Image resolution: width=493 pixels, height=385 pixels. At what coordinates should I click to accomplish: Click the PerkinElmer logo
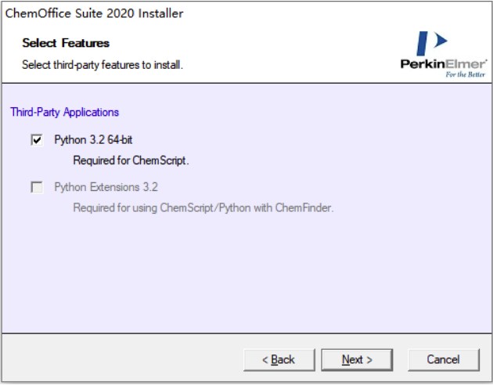444,54
